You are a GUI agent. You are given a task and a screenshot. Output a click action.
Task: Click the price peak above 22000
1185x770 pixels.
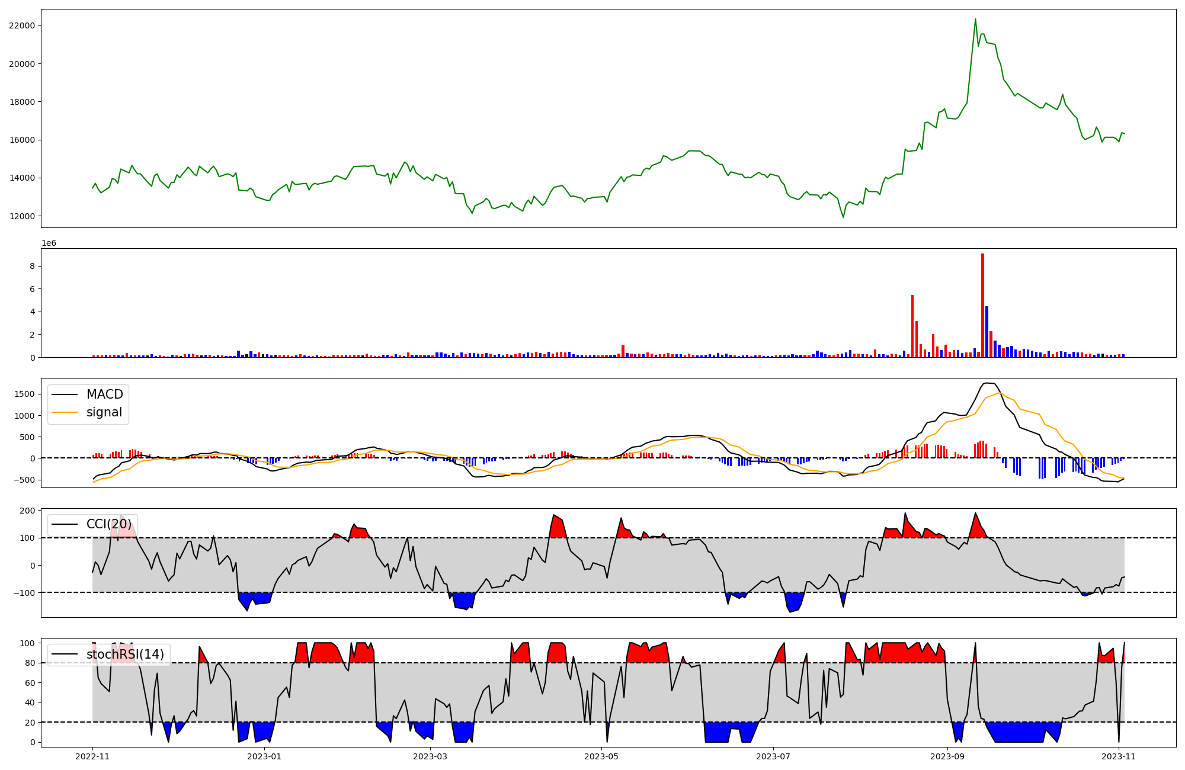coord(975,20)
